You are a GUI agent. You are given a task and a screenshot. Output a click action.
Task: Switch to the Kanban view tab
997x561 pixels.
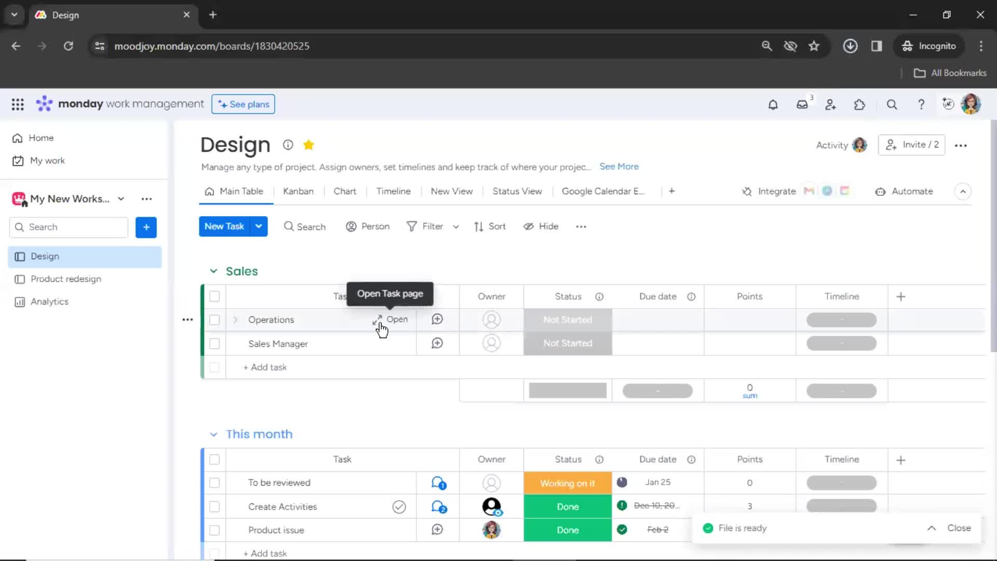click(x=298, y=191)
